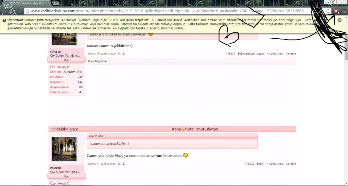The width and height of the screenshot is (348, 186).
Task: Reply to post #15222 via Cevapla
Action: coord(291,164)
